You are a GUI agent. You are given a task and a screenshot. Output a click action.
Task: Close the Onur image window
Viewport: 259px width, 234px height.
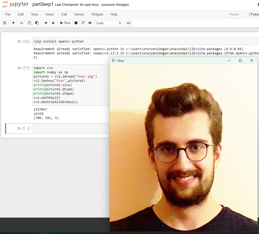click(x=251, y=60)
